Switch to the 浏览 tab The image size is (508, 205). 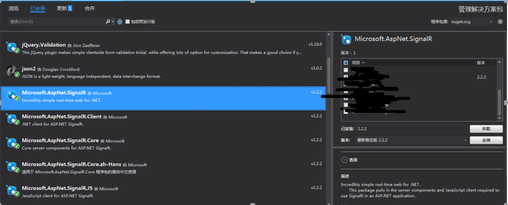(x=14, y=9)
